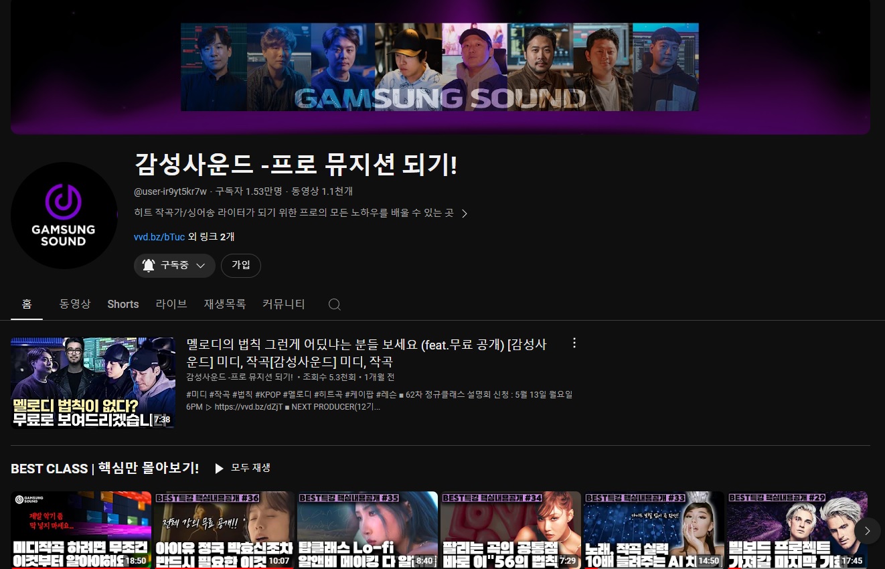Open the BEST CLASS | 핵심만 몰아보기! playlist heading
This screenshot has width=885, height=569.
click(105, 469)
